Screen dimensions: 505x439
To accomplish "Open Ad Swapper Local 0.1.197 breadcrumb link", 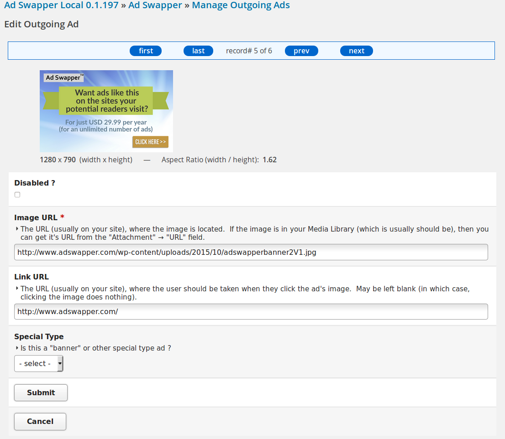I will pyautogui.click(x=61, y=5).
